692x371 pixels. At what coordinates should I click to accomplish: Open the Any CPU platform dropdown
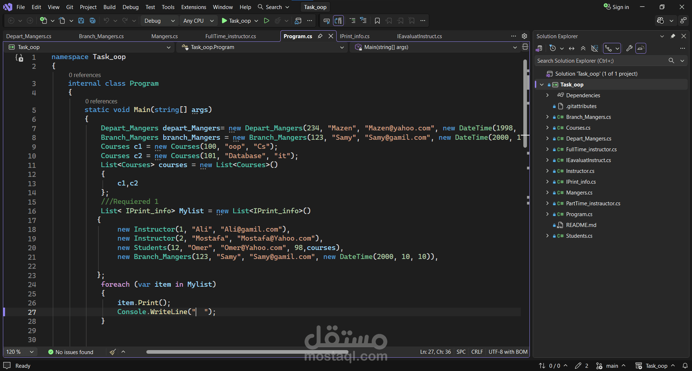(198, 21)
